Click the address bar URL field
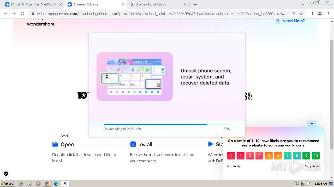The image size is (334, 187). click(162, 14)
